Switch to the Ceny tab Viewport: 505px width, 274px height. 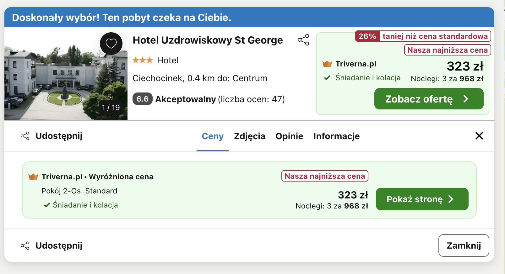(x=213, y=136)
